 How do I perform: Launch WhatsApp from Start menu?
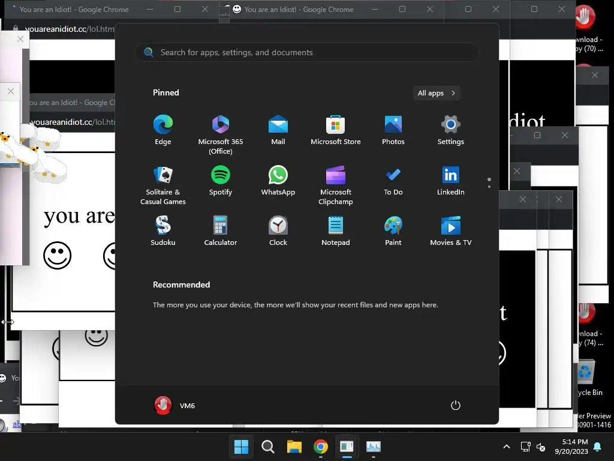(278, 181)
